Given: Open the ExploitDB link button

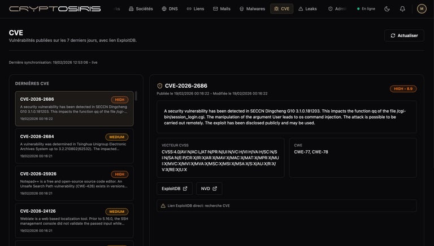Looking at the screenshot, I should tap(175, 189).
